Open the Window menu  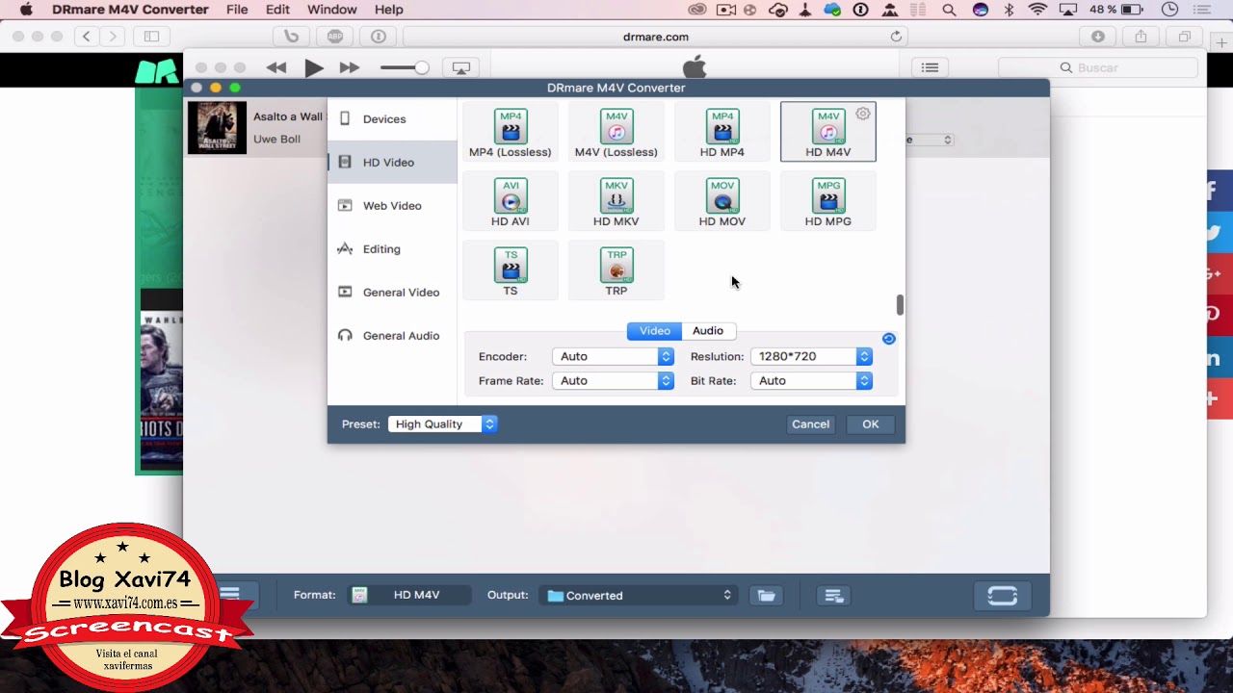tap(332, 10)
